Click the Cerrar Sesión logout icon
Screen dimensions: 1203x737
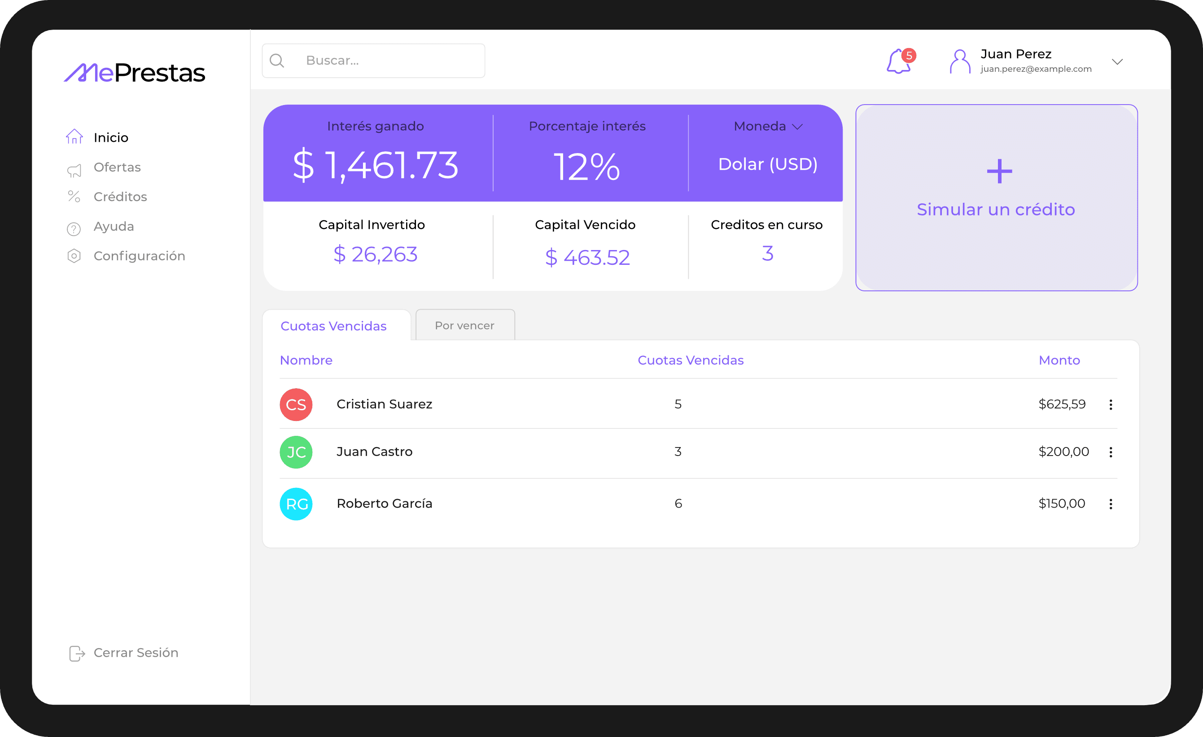pyautogui.click(x=77, y=653)
